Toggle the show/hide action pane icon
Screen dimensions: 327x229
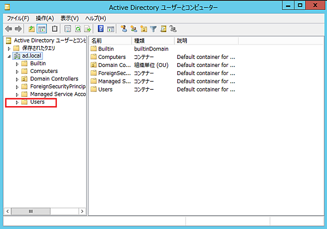click(111, 29)
